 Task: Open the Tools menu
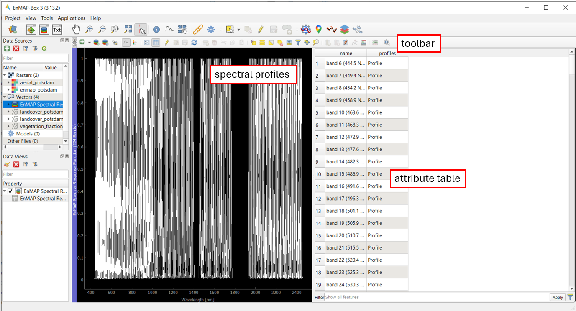click(x=47, y=18)
